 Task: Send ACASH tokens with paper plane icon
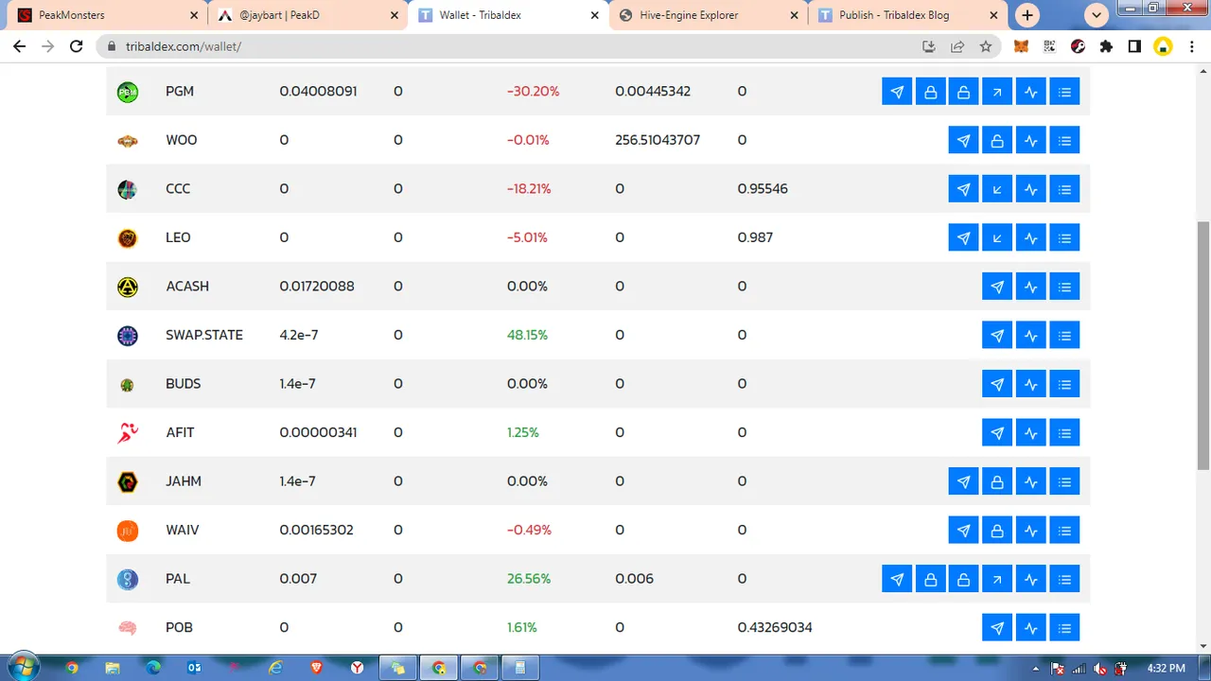[x=997, y=287]
